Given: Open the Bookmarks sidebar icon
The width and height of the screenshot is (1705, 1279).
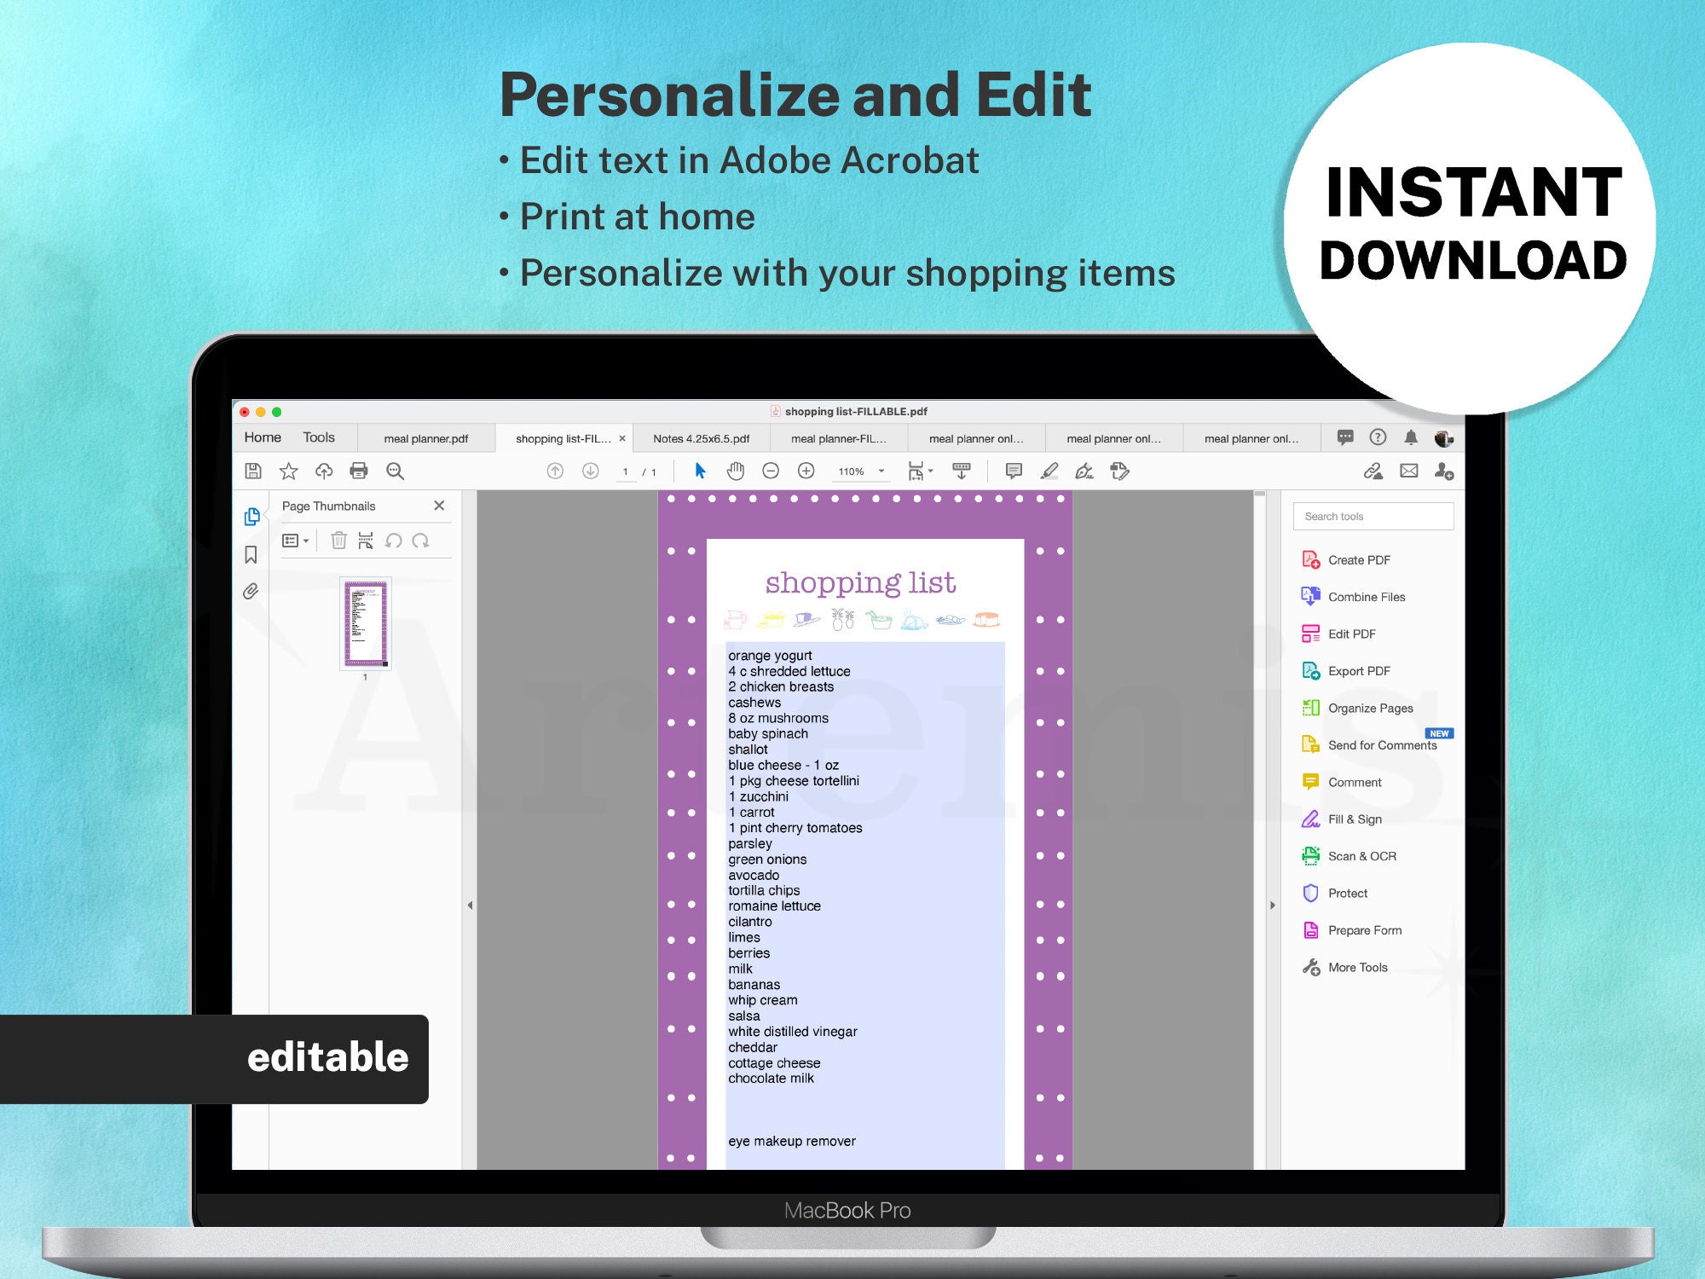Looking at the screenshot, I should click(251, 555).
